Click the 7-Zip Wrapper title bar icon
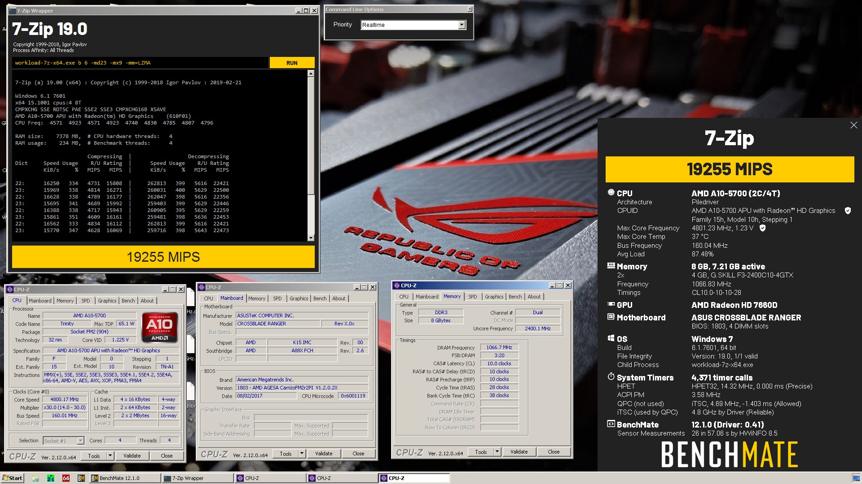 (13, 10)
